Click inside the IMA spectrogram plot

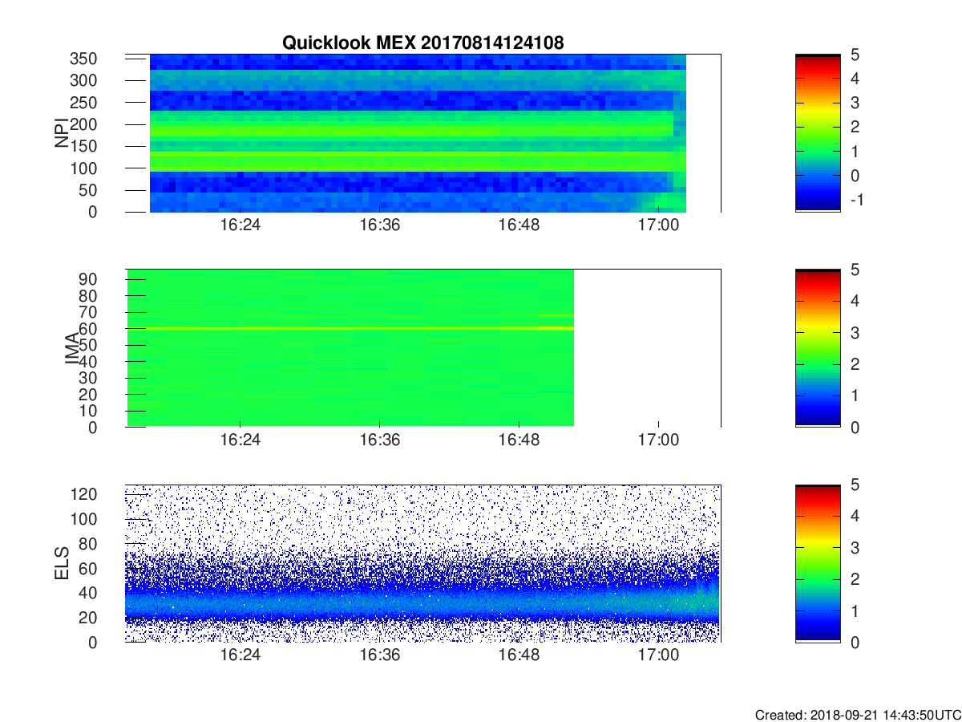[x=422, y=348]
